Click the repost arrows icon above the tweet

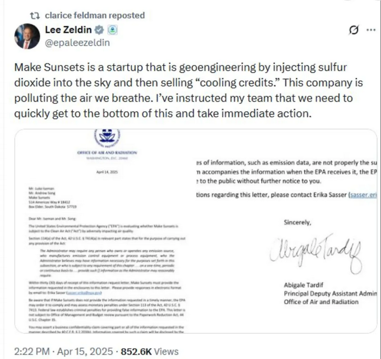click(35, 15)
